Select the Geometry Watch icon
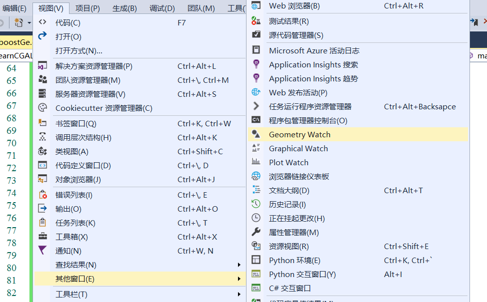The height and width of the screenshot is (302, 487). (x=256, y=134)
